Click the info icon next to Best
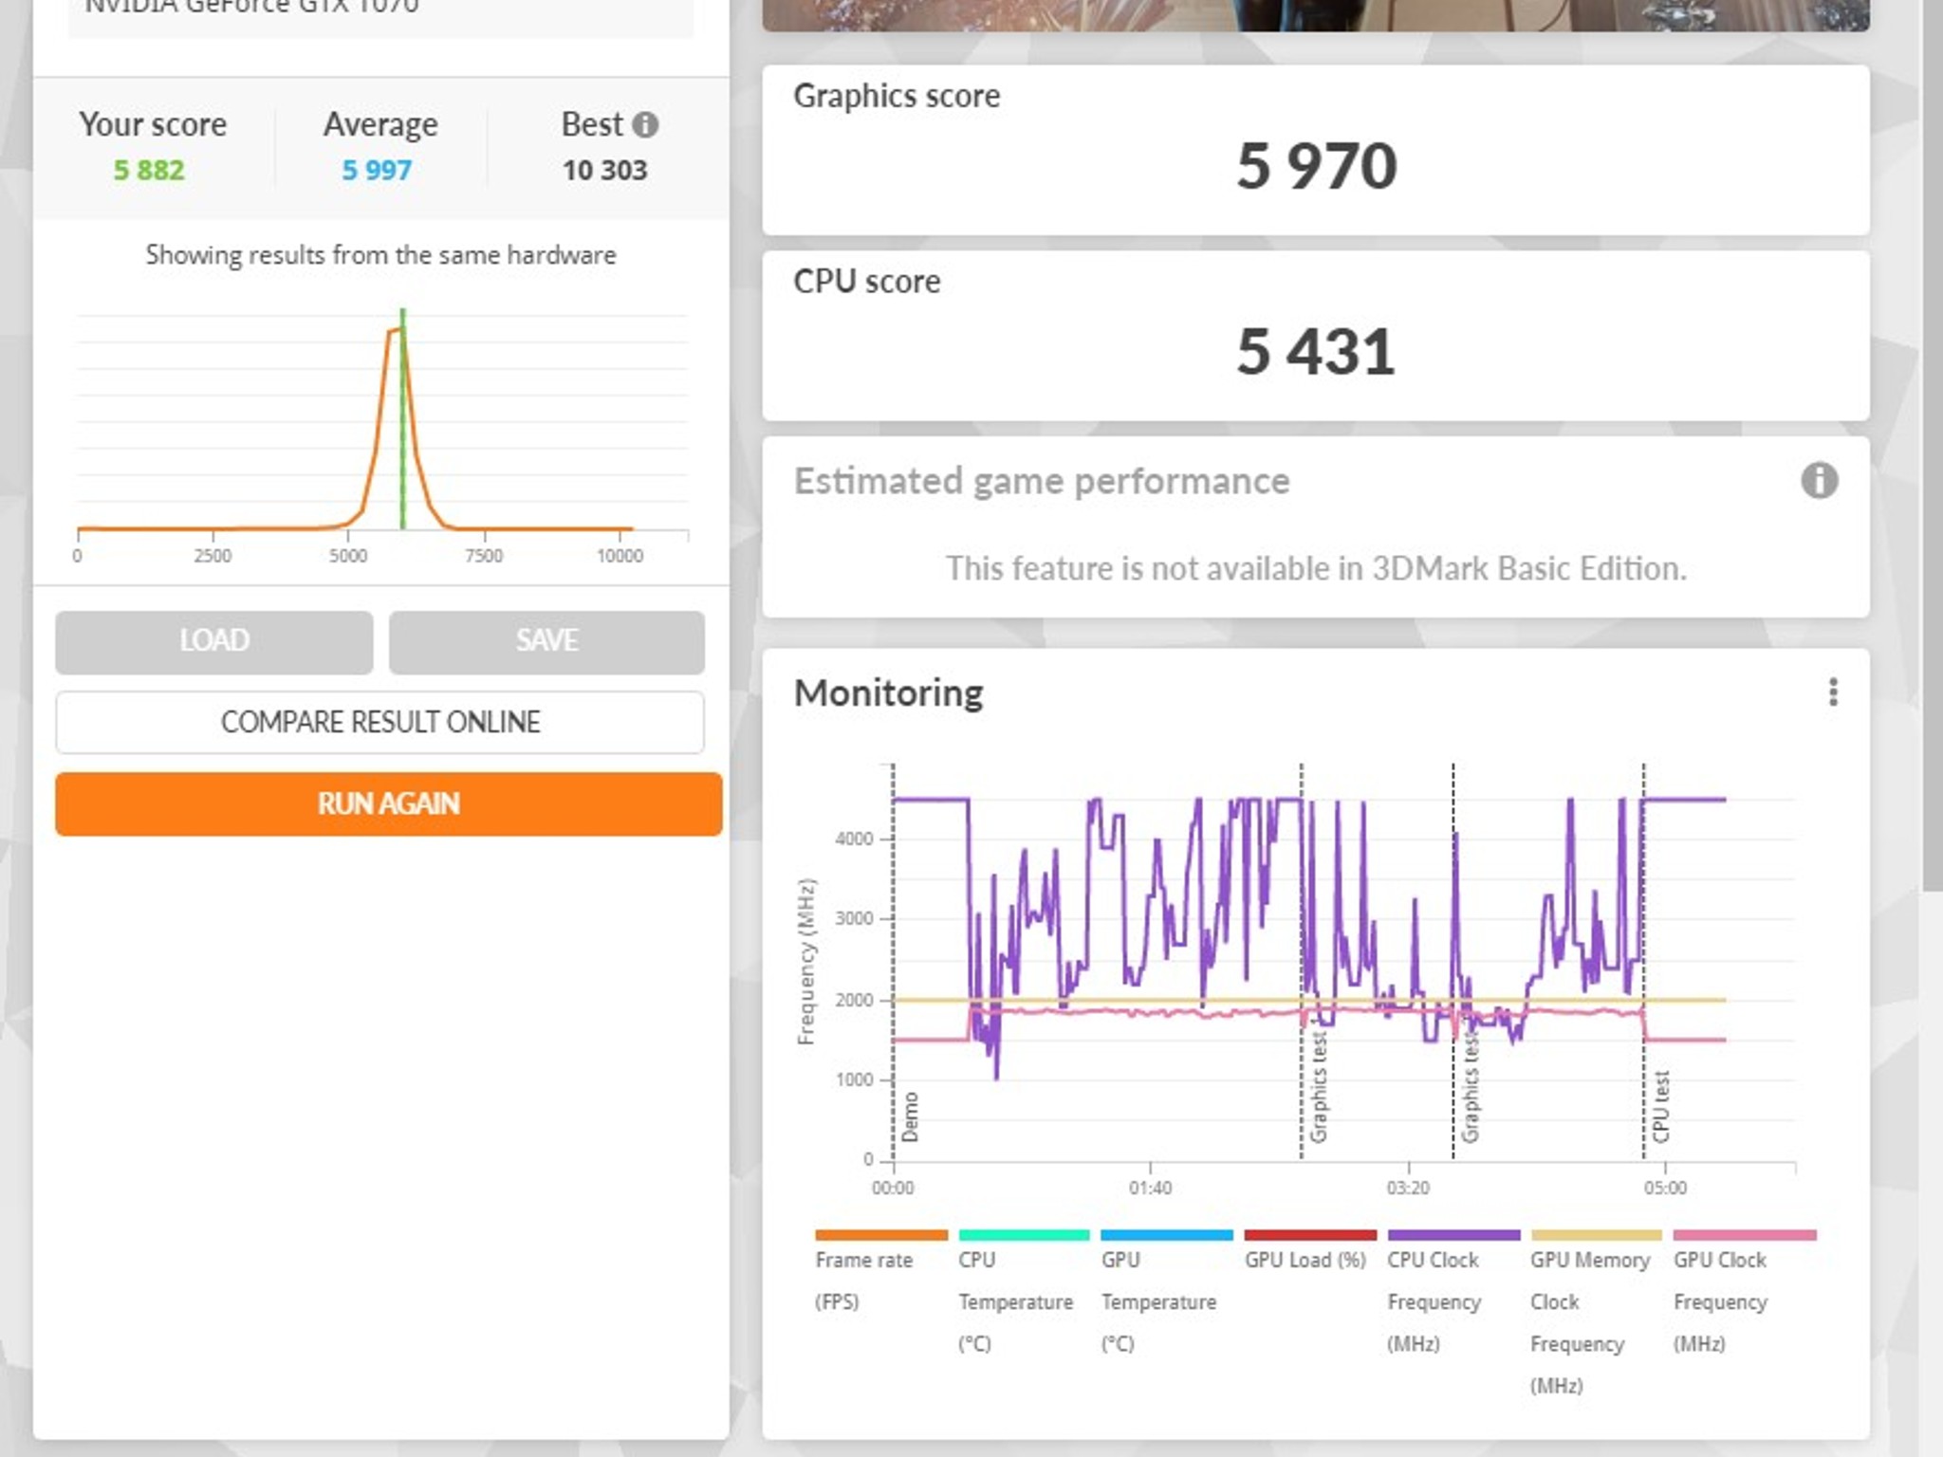This screenshot has height=1457, width=1943. pos(645,124)
